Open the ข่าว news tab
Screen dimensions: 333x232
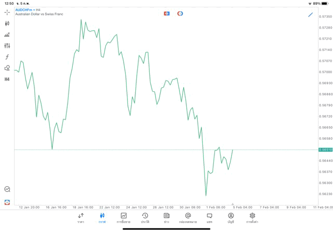click(x=166, y=218)
